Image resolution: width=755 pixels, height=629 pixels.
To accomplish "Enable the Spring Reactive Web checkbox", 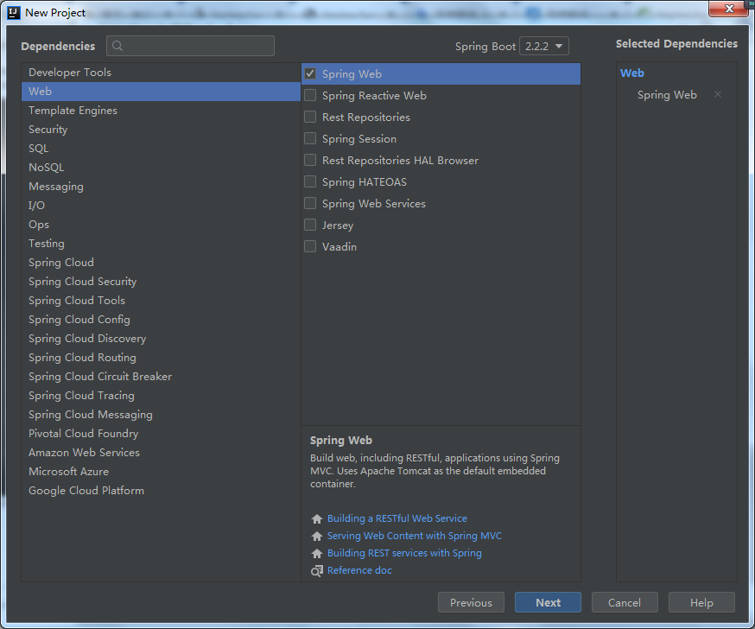I will pyautogui.click(x=310, y=96).
